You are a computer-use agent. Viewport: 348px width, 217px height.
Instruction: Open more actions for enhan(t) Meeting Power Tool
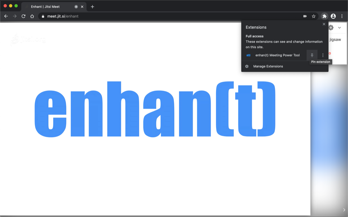(x=323, y=55)
